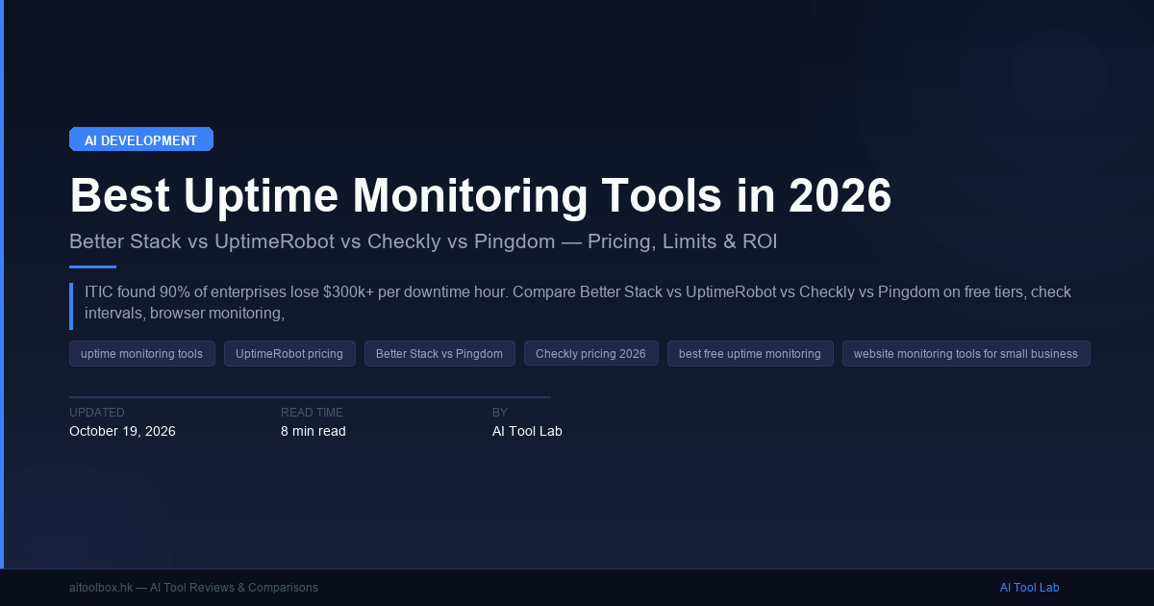
Task: Click the UPDATED label
Action: pos(97,413)
